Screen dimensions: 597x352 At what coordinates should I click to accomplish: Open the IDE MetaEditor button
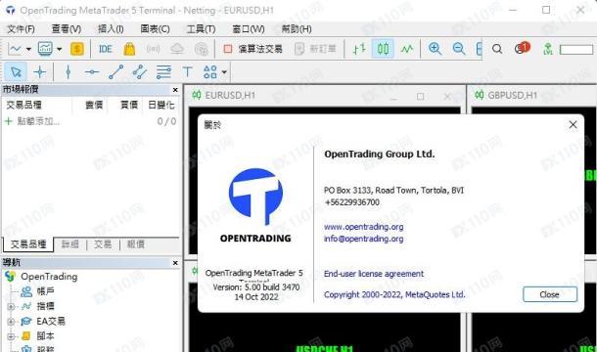(105, 49)
